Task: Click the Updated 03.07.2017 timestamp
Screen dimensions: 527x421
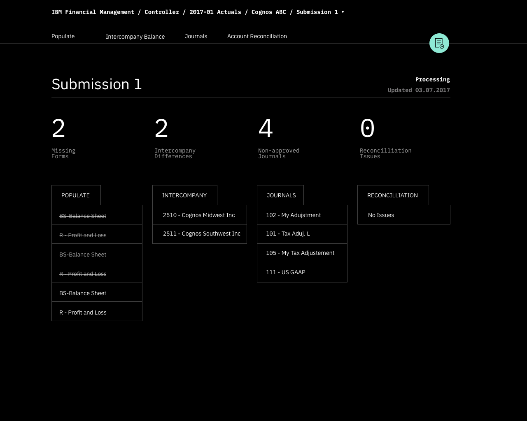Action: click(419, 90)
